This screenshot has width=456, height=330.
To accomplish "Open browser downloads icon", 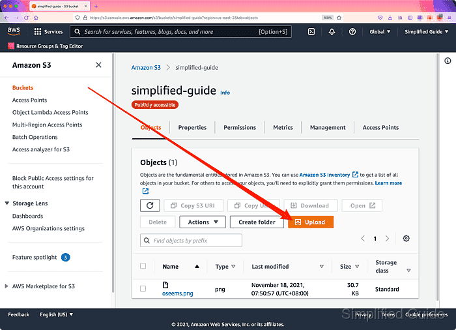I will coord(390,18).
